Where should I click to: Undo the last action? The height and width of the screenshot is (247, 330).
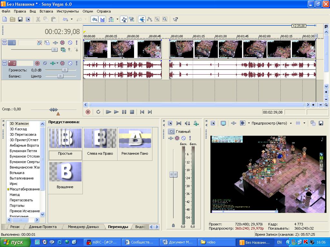[x=65, y=20]
